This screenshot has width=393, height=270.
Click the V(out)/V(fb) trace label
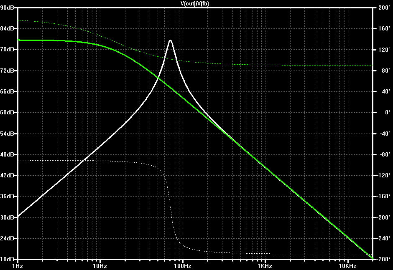tap(194, 3)
